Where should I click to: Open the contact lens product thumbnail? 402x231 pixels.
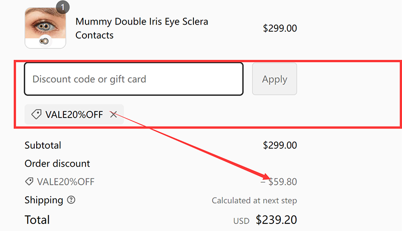[x=45, y=27]
